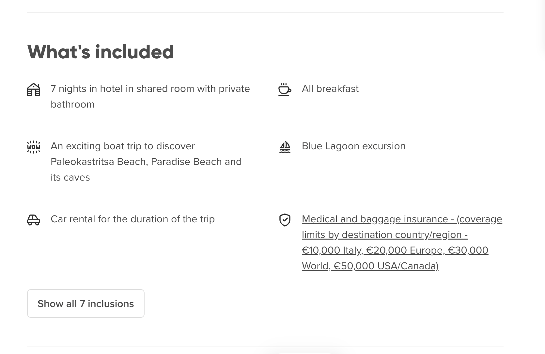Click the Blue Lagoon excursion text
Image resolution: width=545 pixels, height=354 pixels.
coord(354,146)
